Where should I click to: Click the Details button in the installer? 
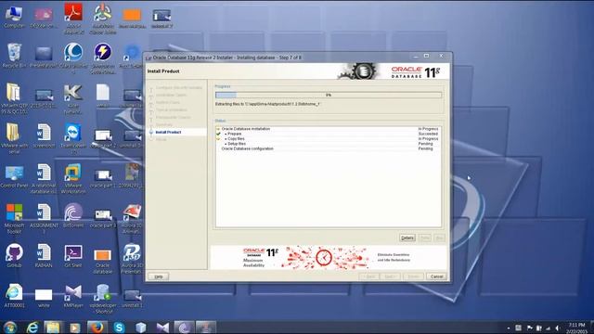click(x=407, y=238)
